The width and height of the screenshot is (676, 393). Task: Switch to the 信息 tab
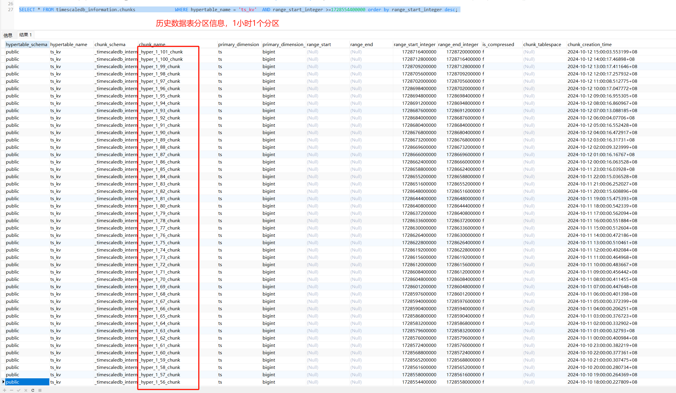pyautogui.click(x=8, y=35)
